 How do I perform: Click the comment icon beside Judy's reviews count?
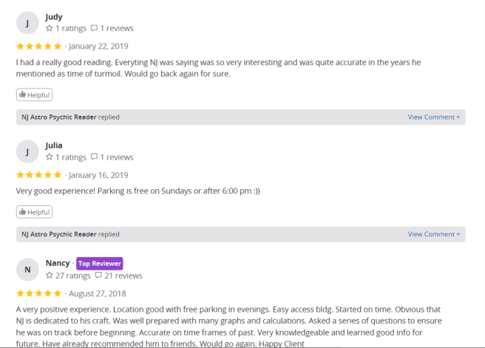click(94, 29)
